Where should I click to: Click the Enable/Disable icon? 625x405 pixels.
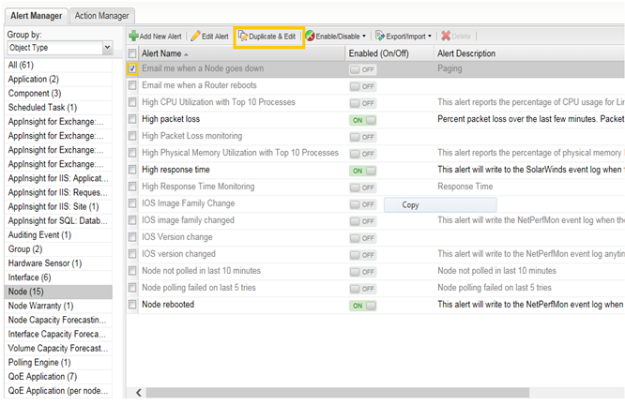311,37
